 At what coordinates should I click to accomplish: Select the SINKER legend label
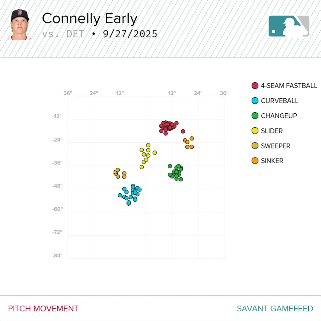(x=272, y=161)
